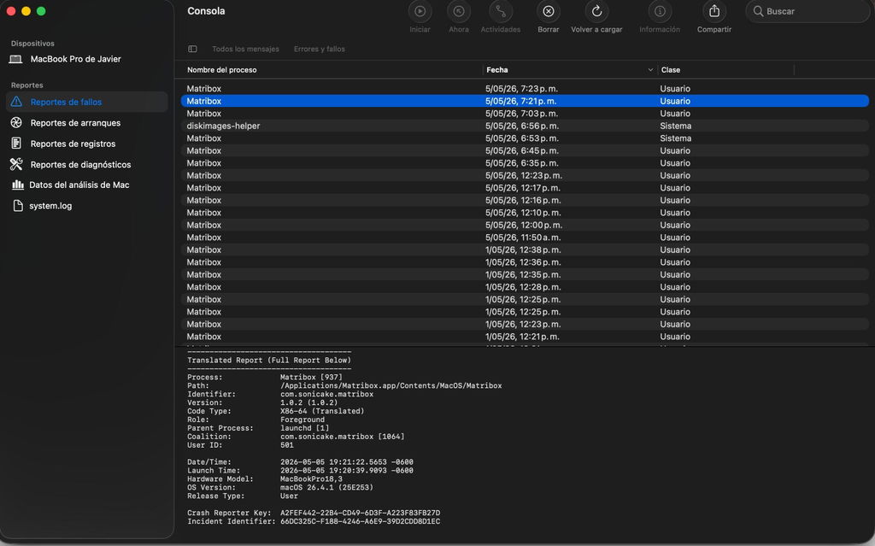The height and width of the screenshot is (546, 875).
Task: Click tools icon of Reportes de diagnósticos
Action: (16, 164)
